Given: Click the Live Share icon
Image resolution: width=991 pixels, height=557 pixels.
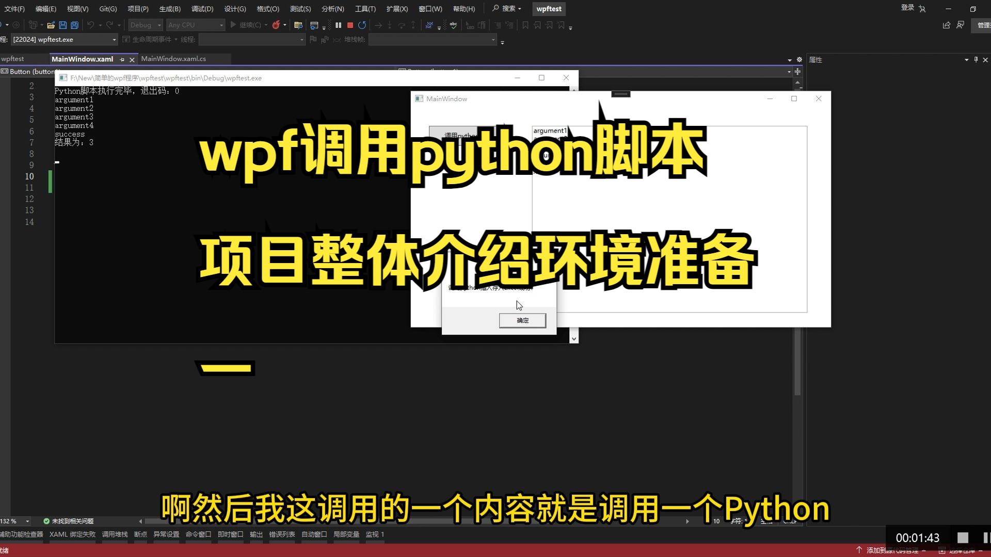Looking at the screenshot, I should click(x=946, y=25).
